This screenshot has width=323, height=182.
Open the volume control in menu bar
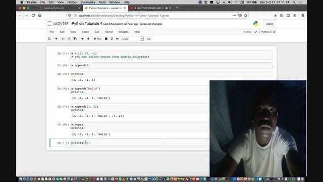tap(230, 2)
